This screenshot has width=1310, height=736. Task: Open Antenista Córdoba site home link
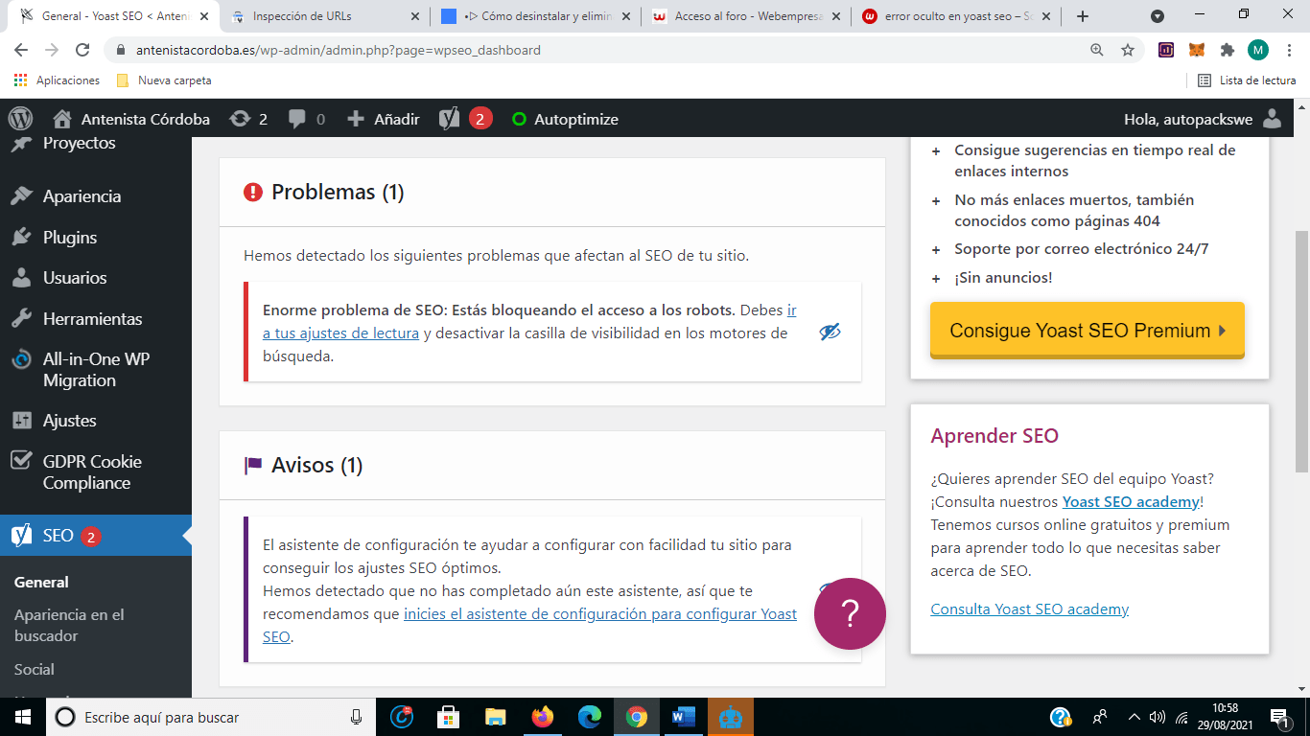(131, 119)
